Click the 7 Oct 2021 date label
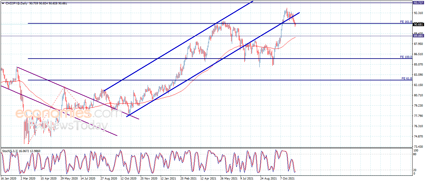 (x=288, y=179)
